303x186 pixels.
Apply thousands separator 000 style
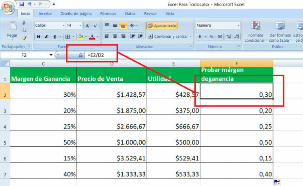point(220,37)
